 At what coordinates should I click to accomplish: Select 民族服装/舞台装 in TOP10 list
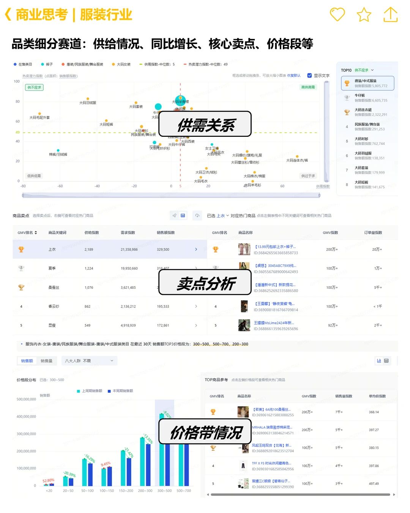(367, 127)
